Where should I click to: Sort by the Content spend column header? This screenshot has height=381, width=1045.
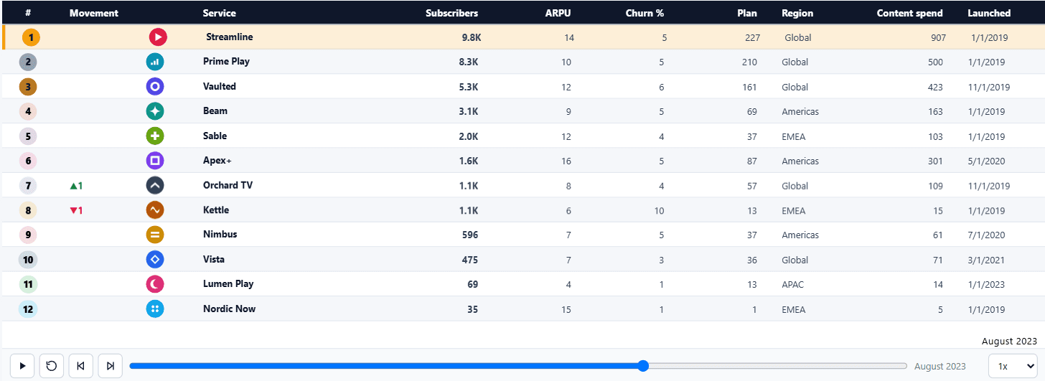[910, 13]
